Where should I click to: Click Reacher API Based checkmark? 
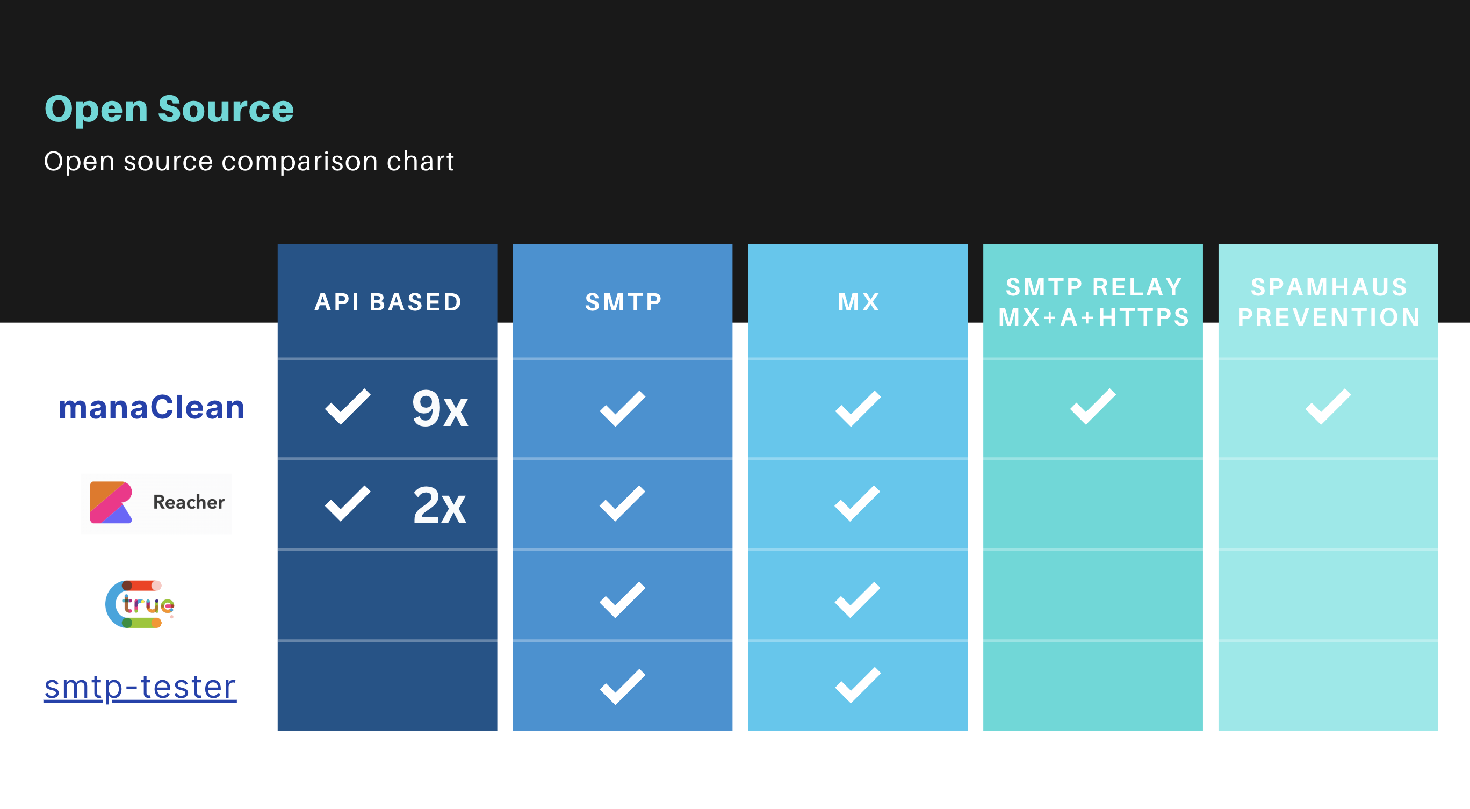[348, 504]
